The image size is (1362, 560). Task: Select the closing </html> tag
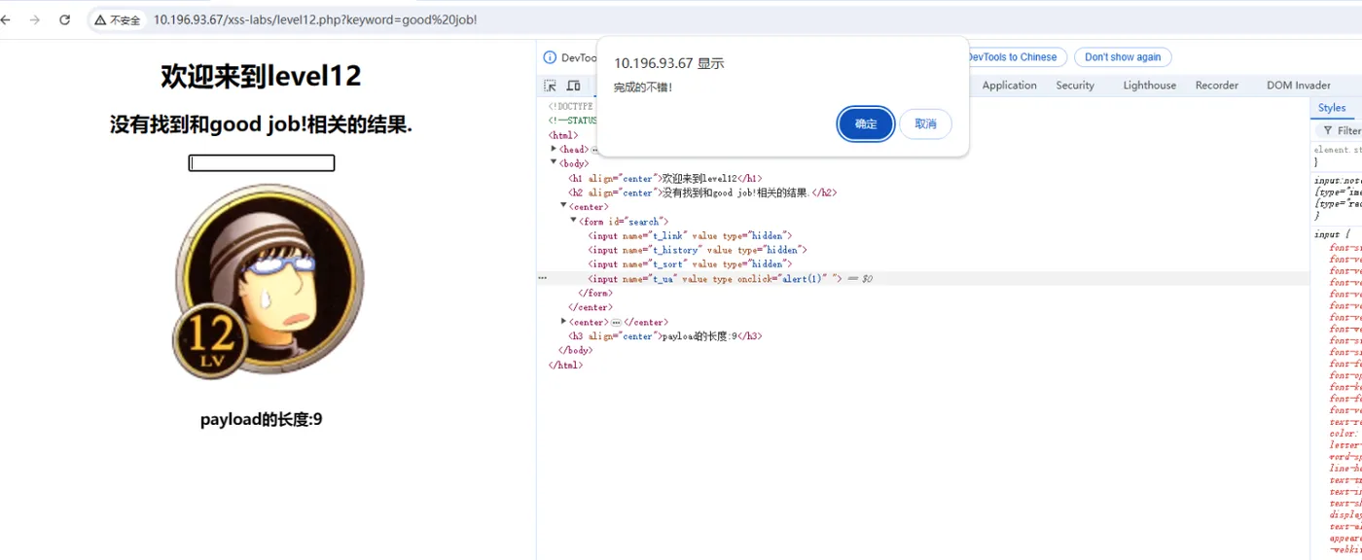point(565,365)
